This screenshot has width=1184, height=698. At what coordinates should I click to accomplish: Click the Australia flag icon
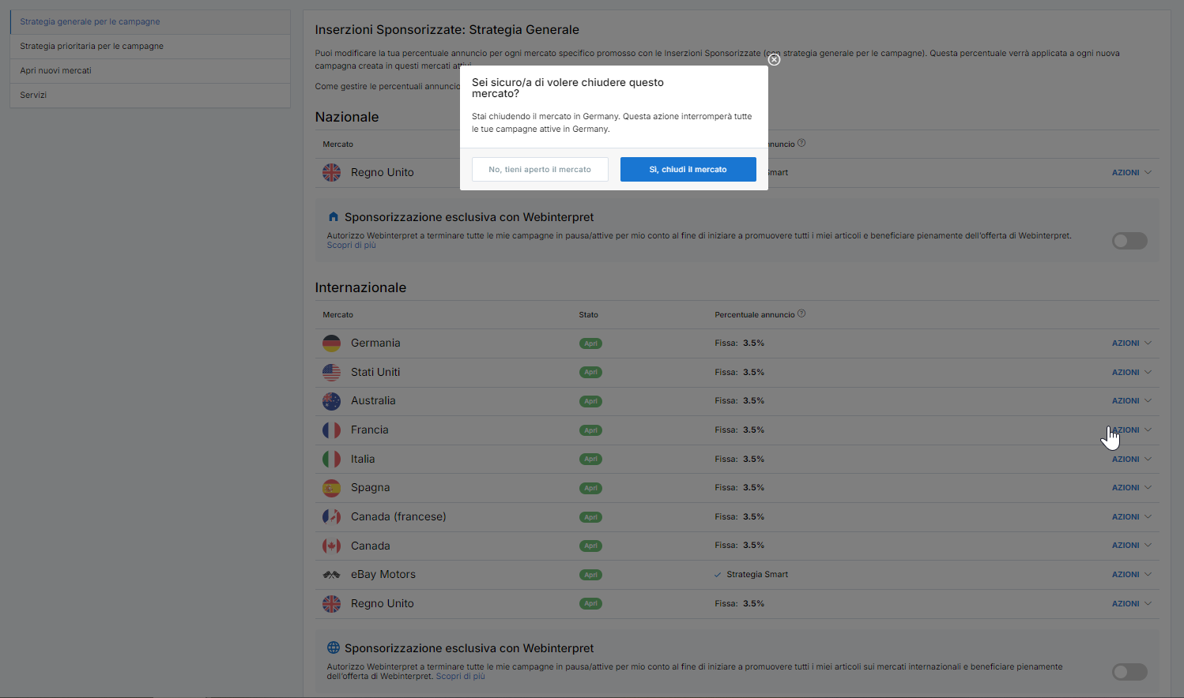pos(331,401)
